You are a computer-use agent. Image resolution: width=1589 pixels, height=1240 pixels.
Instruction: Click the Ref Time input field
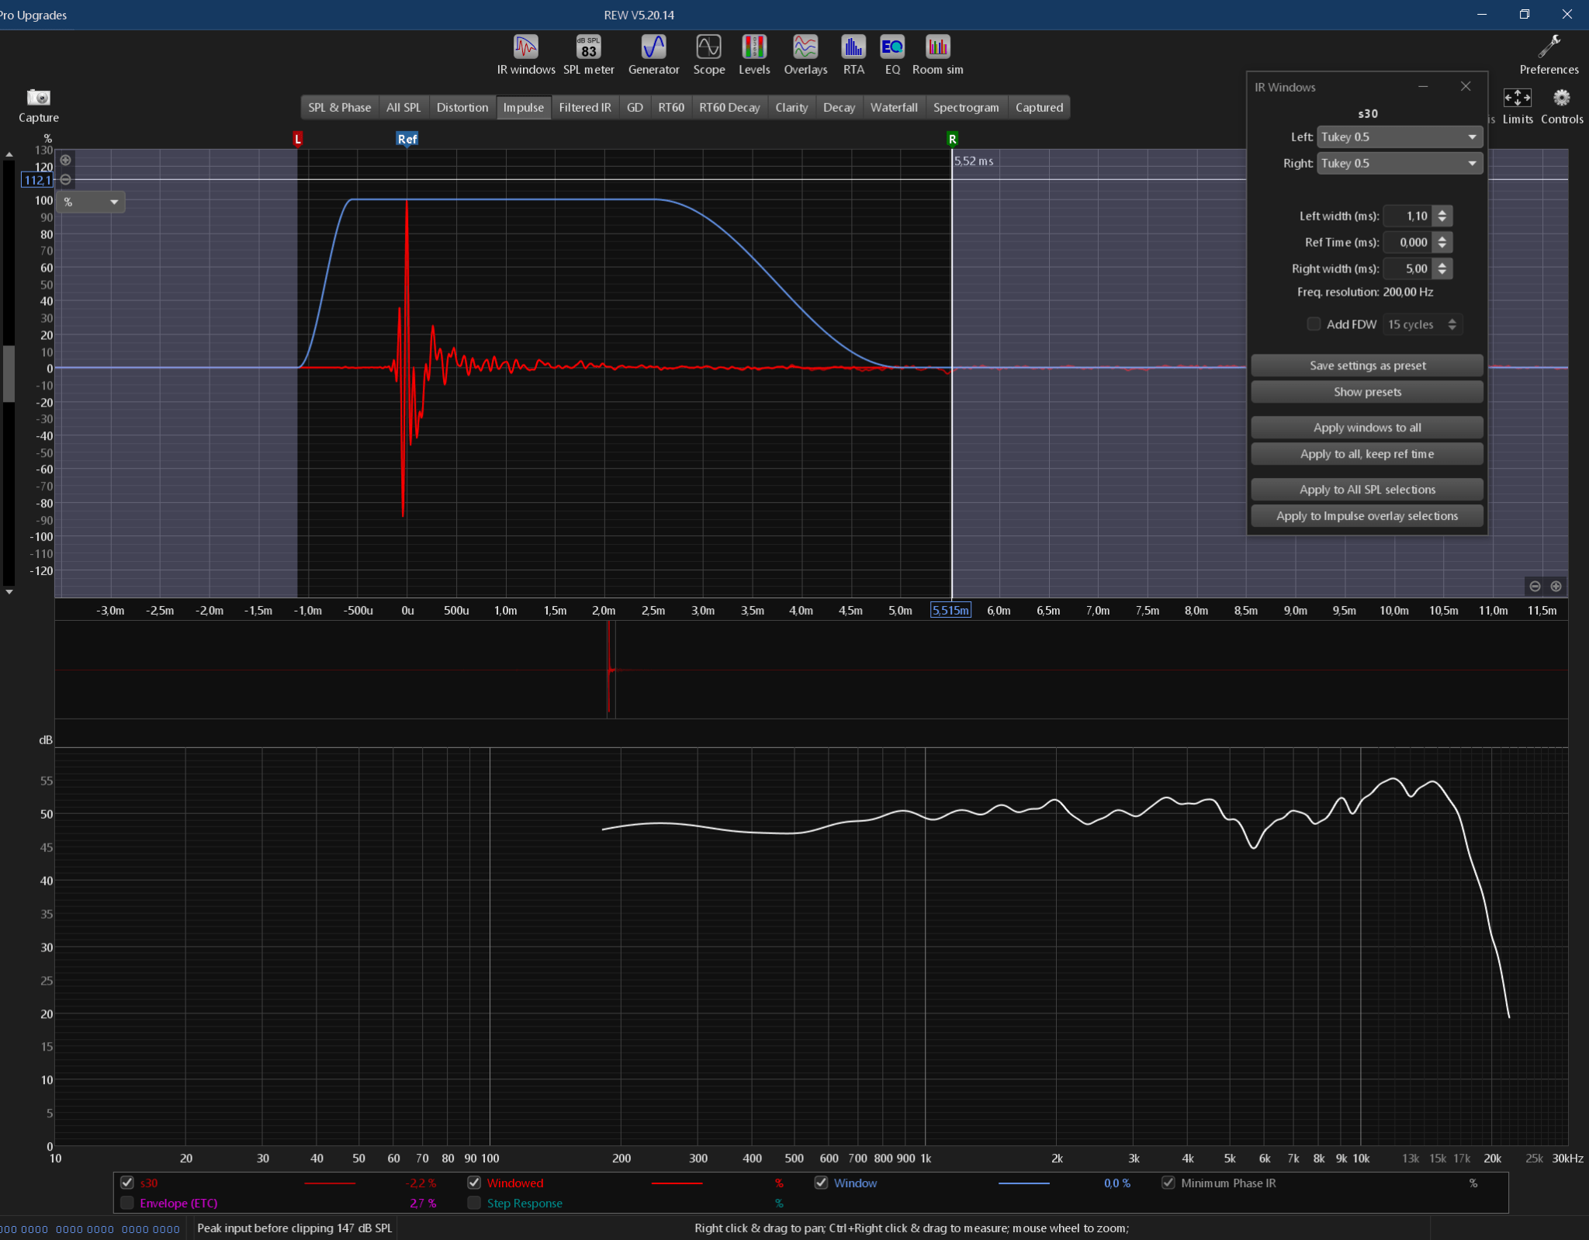(x=1407, y=243)
